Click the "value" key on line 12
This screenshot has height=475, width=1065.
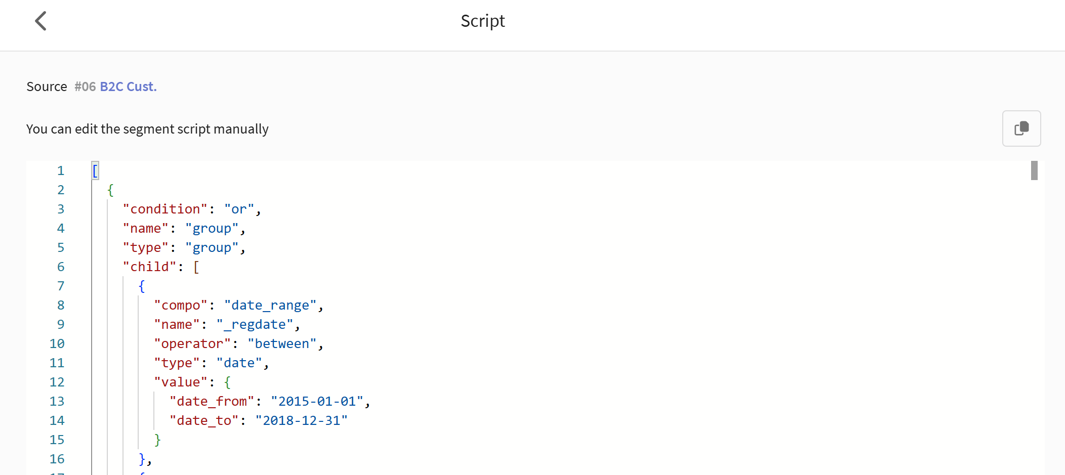coord(181,382)
